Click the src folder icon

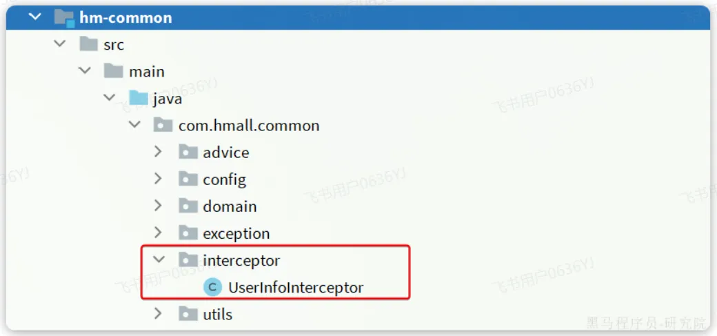pos(88,45)
